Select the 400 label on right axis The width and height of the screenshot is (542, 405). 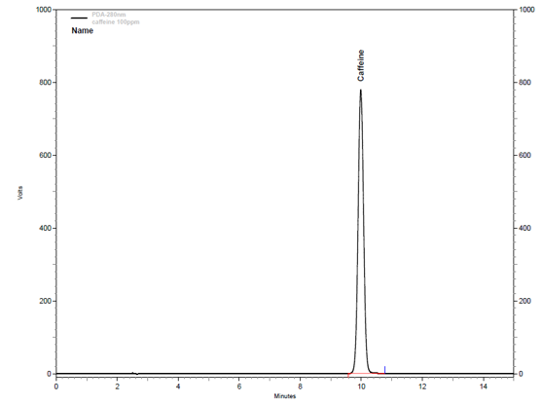pos(524,228)
